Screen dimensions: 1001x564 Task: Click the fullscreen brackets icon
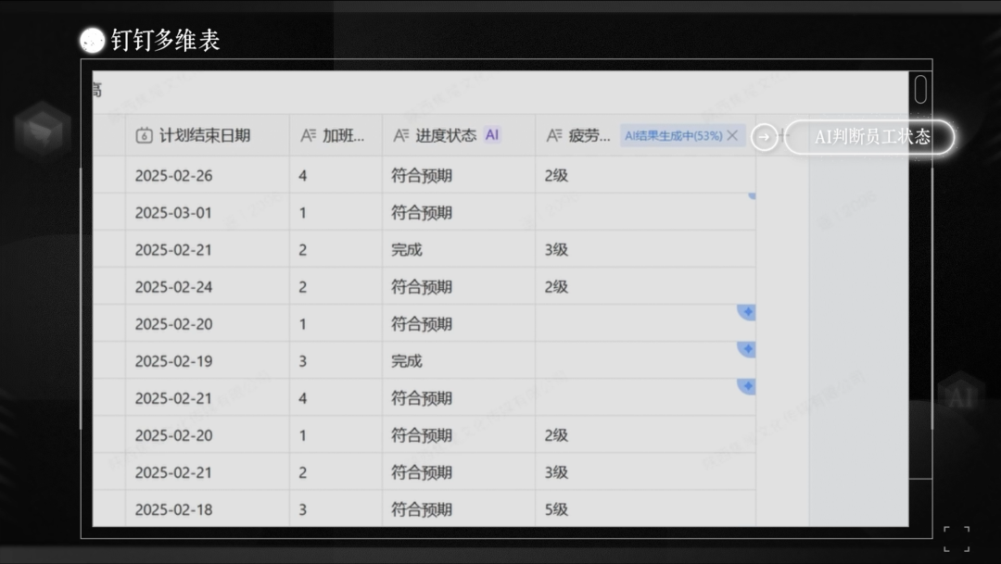pos(957,539)
